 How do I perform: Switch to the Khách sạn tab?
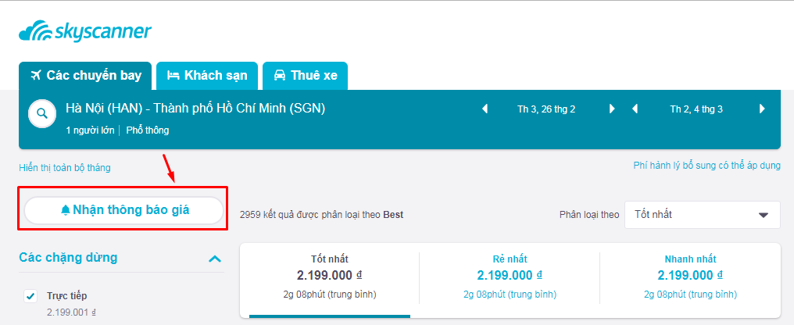tap(207, 76)
